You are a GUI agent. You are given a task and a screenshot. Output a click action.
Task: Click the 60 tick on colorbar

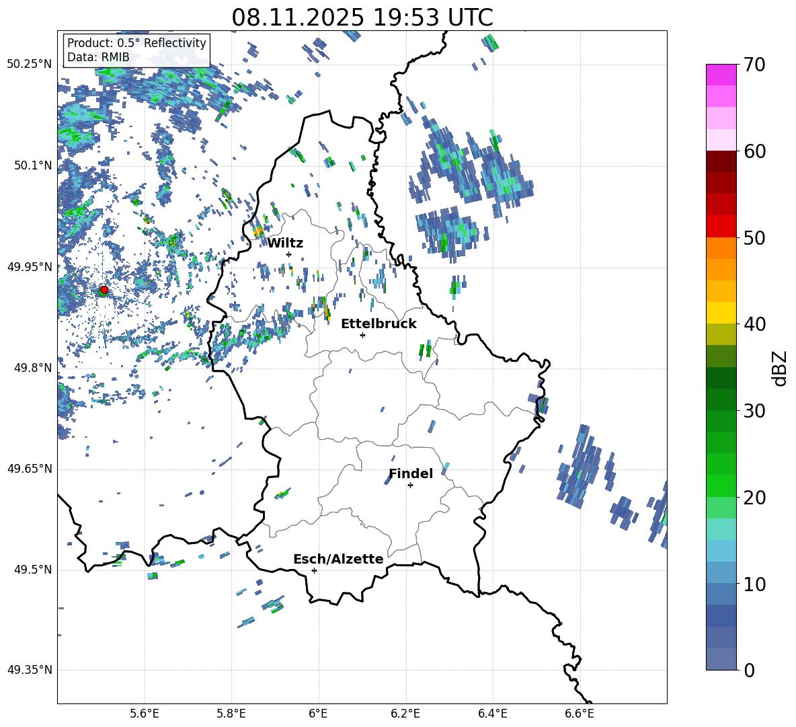(754, 151)
